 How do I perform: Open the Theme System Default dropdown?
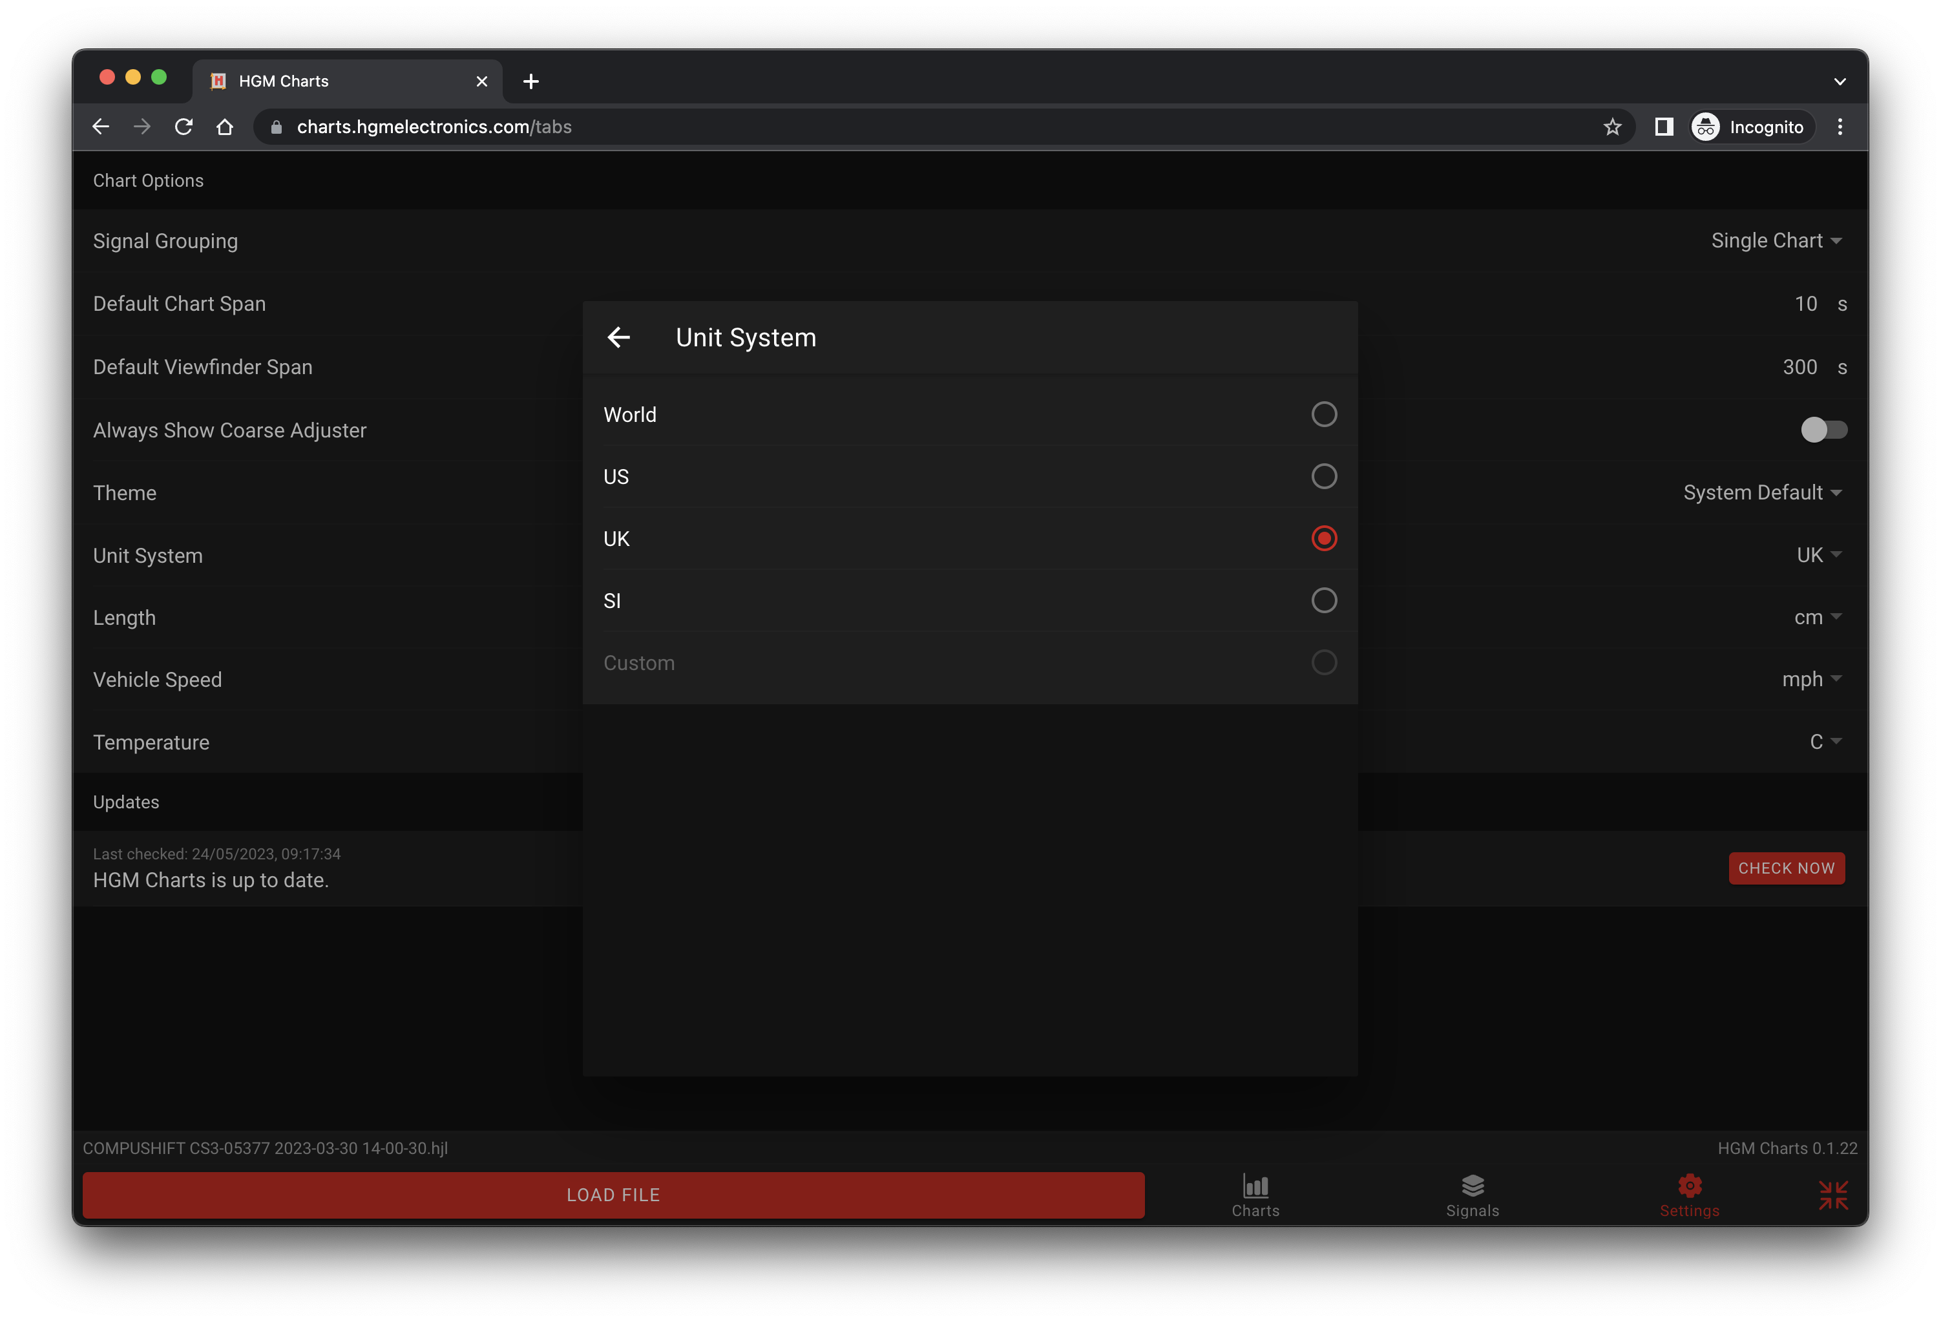point(1762,493)
